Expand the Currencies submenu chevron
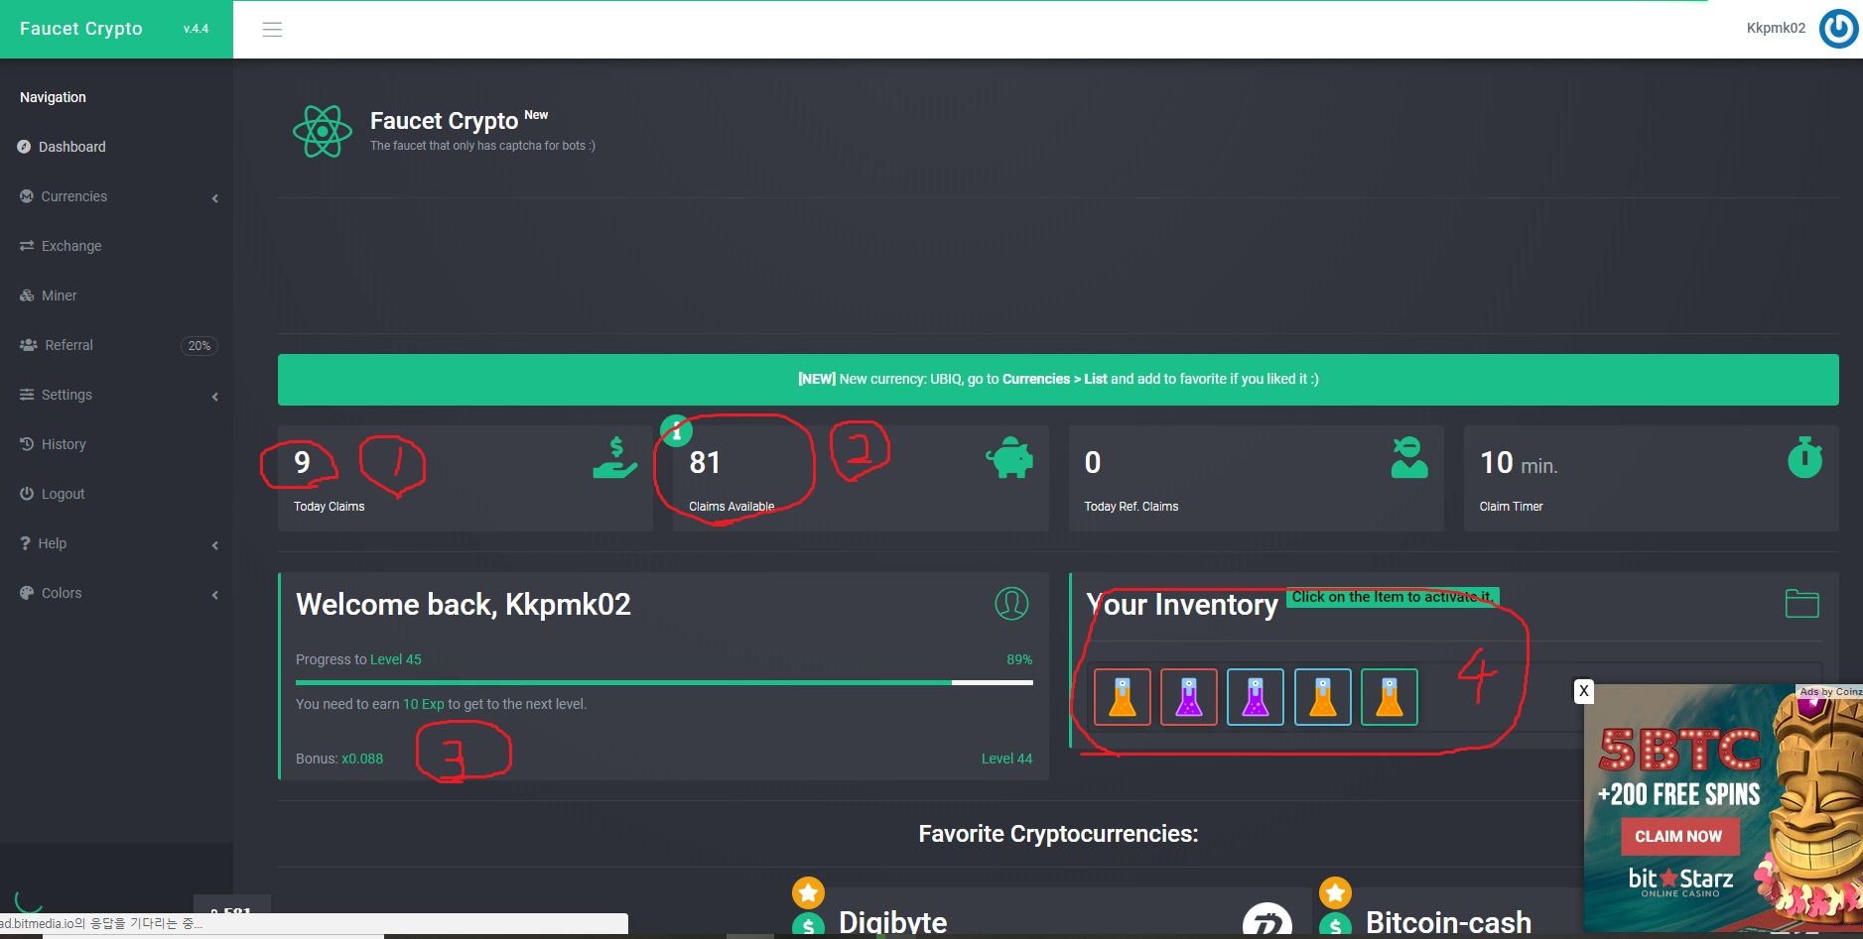 tap(215, 198)
